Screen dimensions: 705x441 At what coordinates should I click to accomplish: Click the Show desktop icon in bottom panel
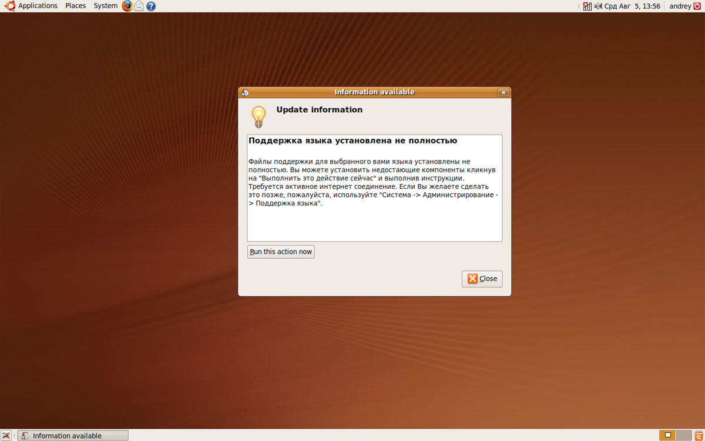click(x=7, y=436)
